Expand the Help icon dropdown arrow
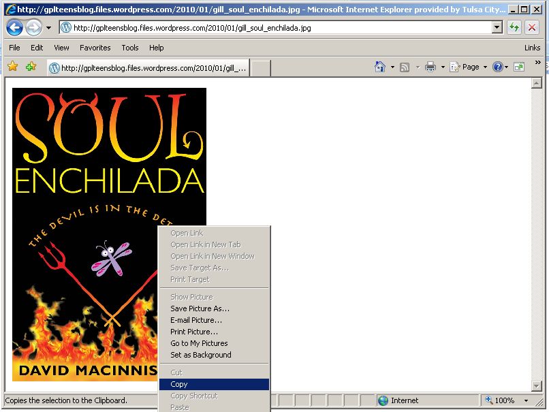The width and height of the screenshot is (549, 412). 506,67
